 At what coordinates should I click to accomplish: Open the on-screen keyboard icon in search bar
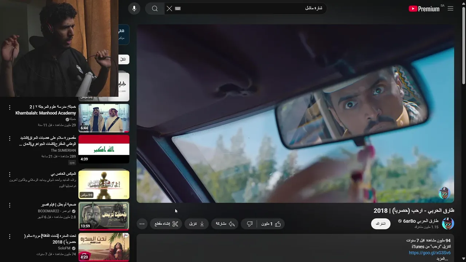[178, 8]
